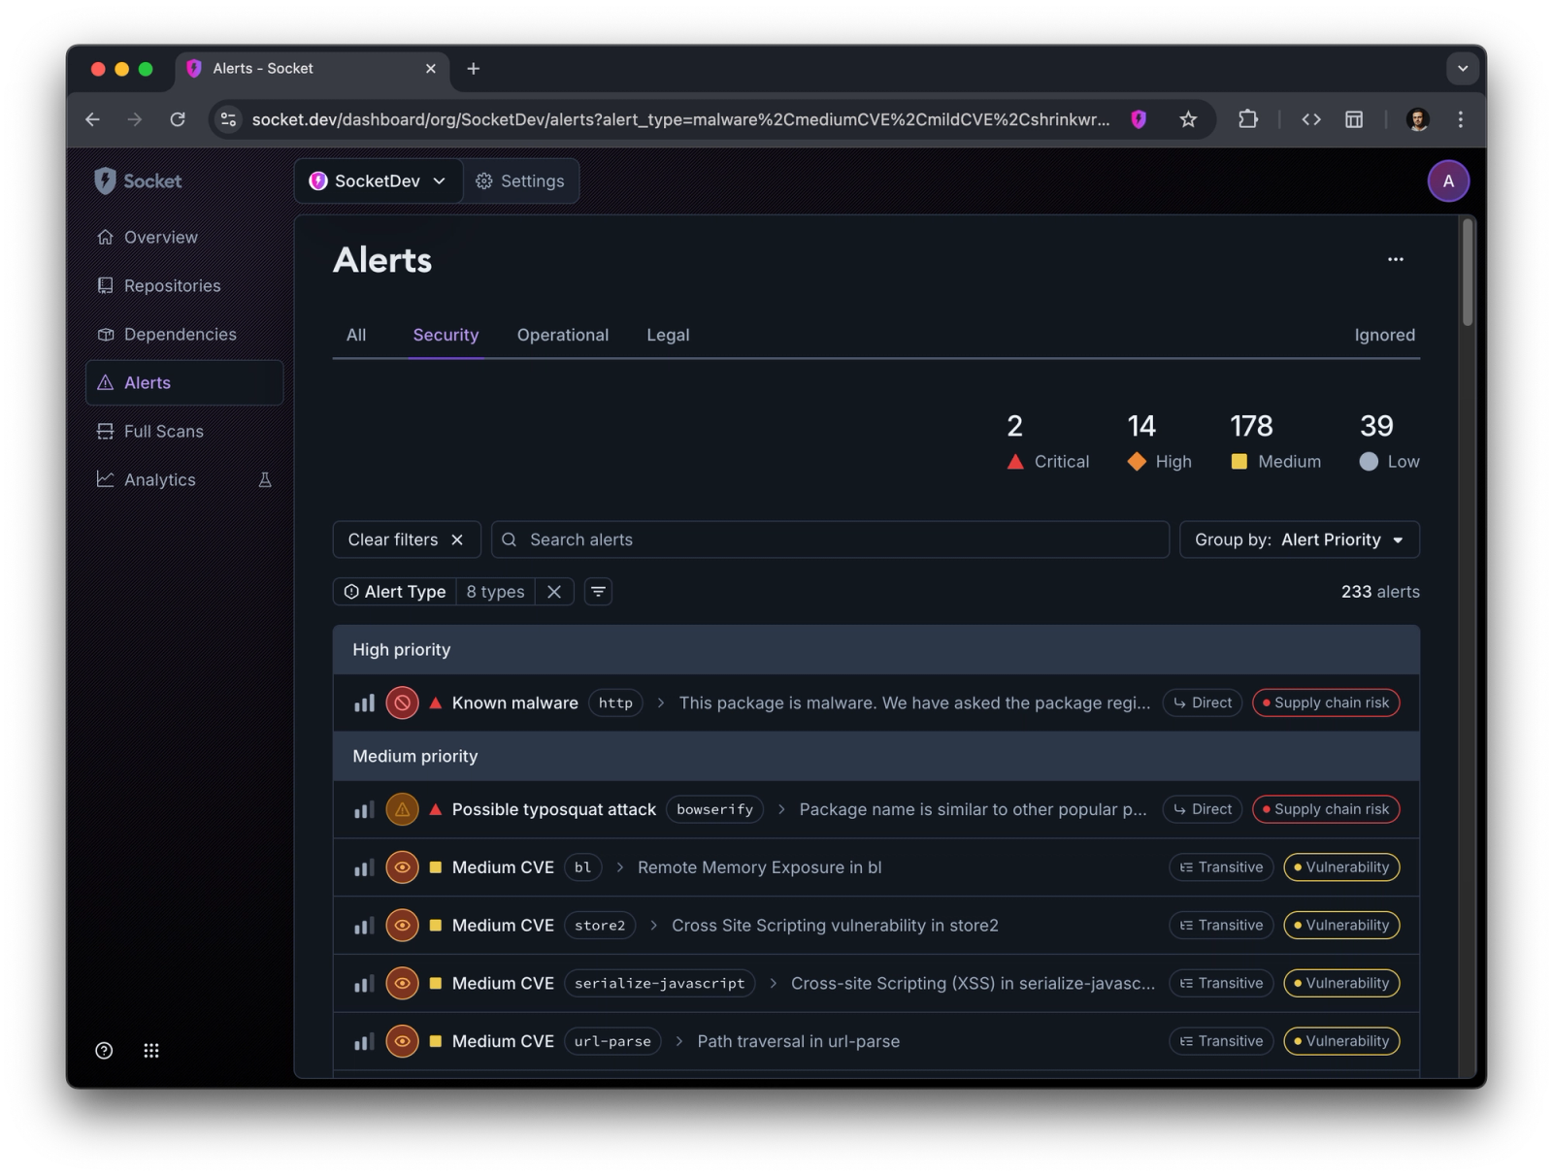Focus the Search alerts field
The height and width of the screenshot is (1176, 1553).
coord(830,539)
